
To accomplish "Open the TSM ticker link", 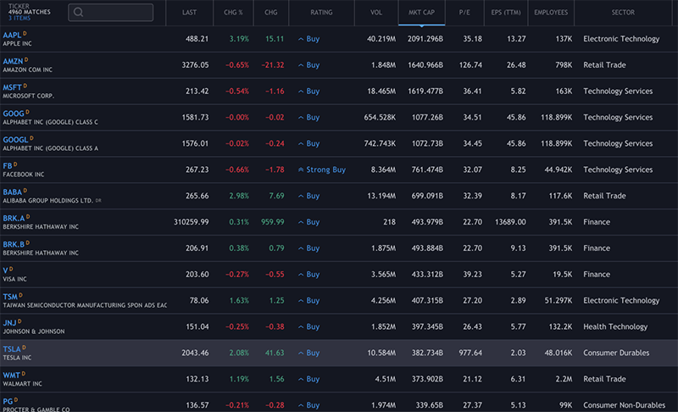I will pos(10,297).
